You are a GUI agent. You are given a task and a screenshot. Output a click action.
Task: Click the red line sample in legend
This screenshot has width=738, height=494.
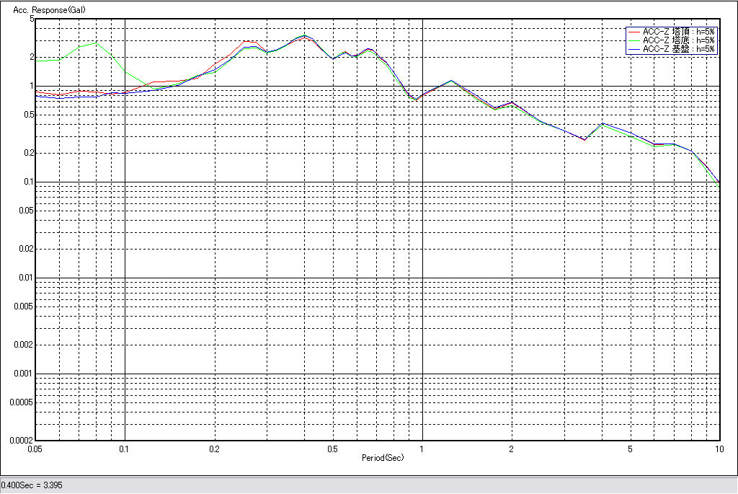pos(634,32)
